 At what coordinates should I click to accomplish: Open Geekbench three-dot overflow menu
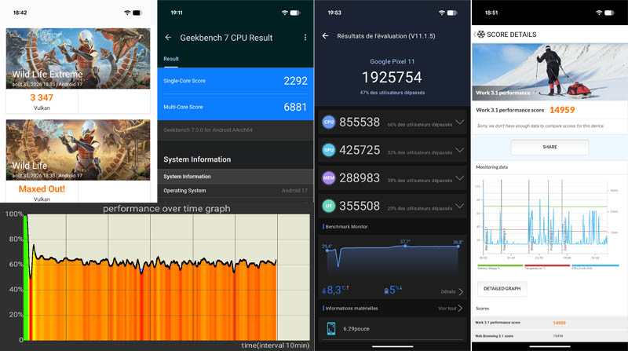click(x=305, y=37)
